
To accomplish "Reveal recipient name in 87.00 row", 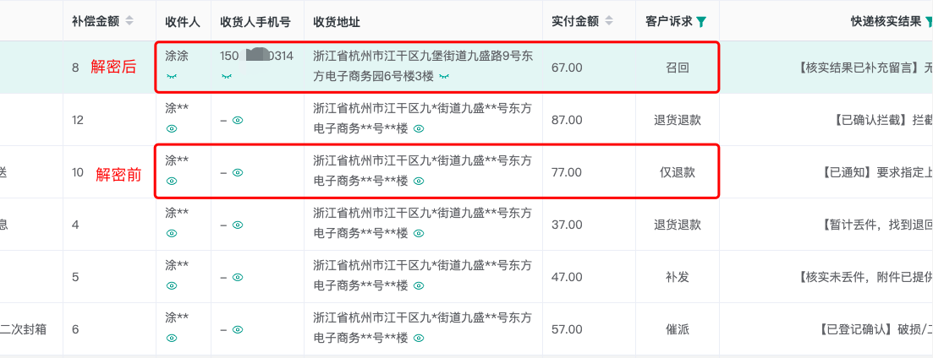I will (172, 128).
